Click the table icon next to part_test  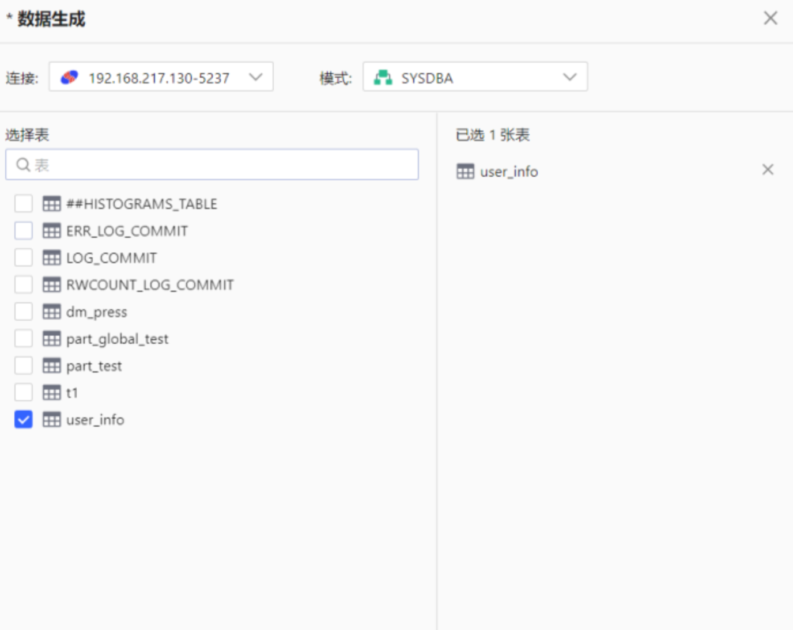[x=51, y=366]
